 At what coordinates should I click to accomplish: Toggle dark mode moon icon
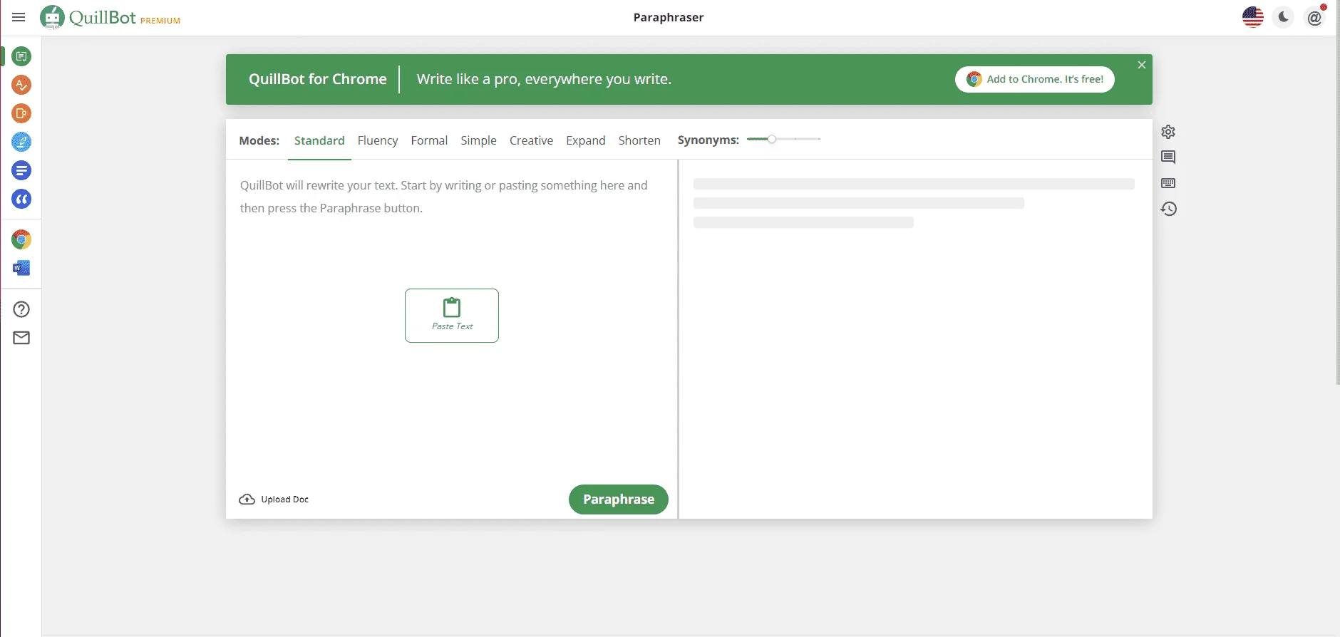coord(1284,17)
